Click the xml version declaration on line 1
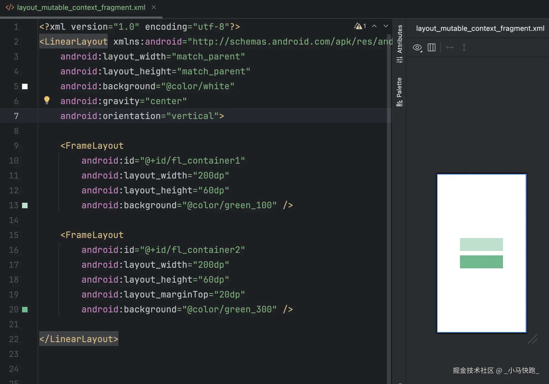 pos(139,27)
